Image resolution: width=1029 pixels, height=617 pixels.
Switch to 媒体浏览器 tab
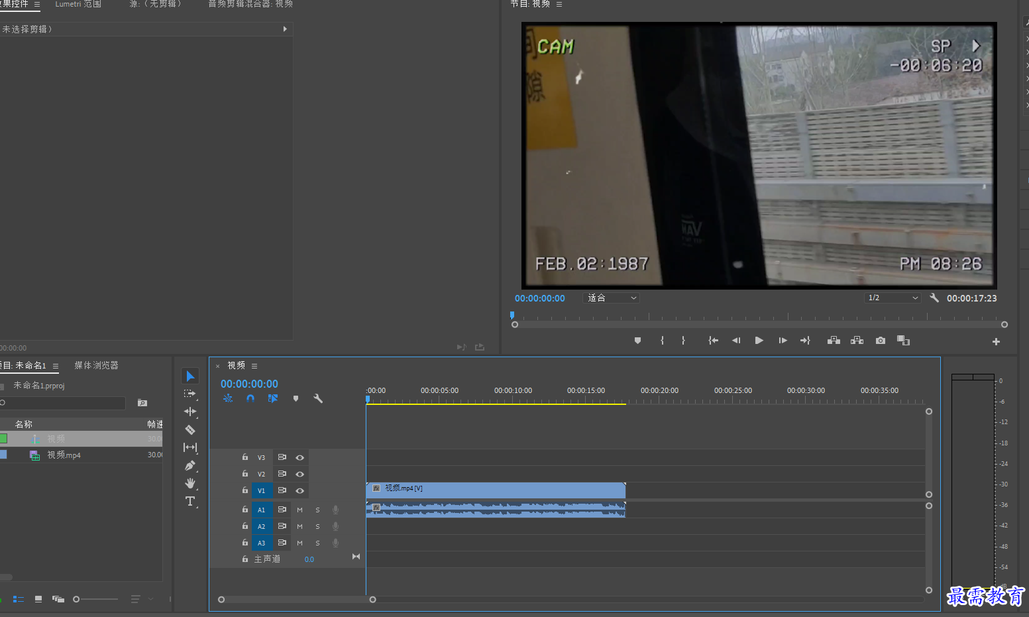coord(96,366)
